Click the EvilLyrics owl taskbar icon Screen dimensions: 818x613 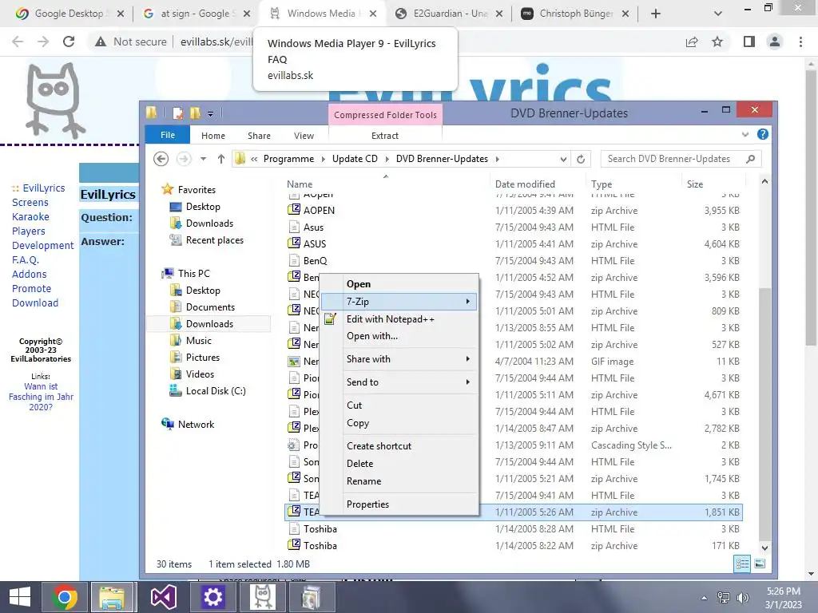coord(263,597)
